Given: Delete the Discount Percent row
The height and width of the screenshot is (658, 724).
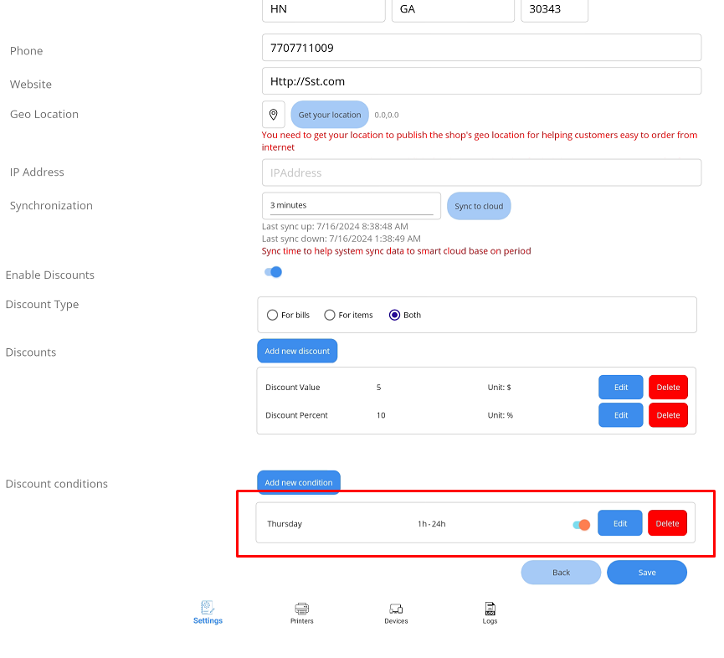Looking at the screenshot, I should tap(668, 415).
